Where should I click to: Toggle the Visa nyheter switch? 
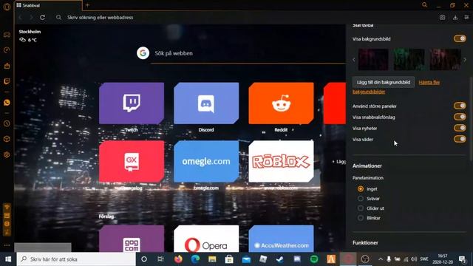click(x=460, y=128)
